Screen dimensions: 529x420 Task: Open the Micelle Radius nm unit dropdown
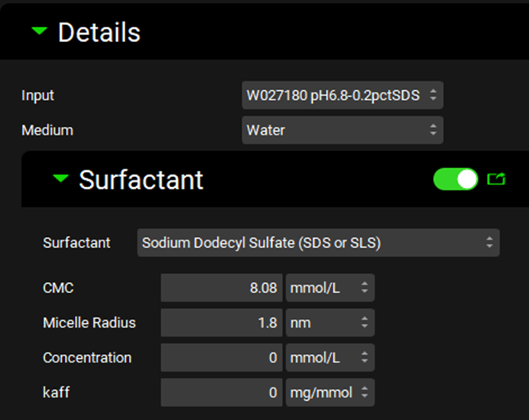pos(330,322)
